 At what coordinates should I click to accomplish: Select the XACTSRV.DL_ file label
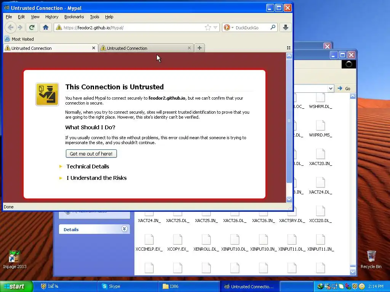coord(292,221)
